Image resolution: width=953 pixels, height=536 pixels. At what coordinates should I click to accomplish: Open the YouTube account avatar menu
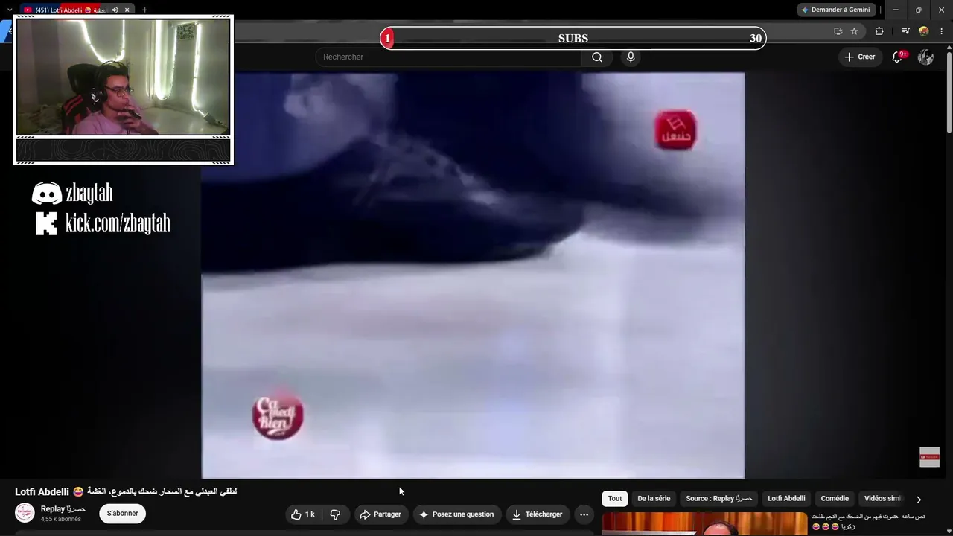tap(925, 57)
